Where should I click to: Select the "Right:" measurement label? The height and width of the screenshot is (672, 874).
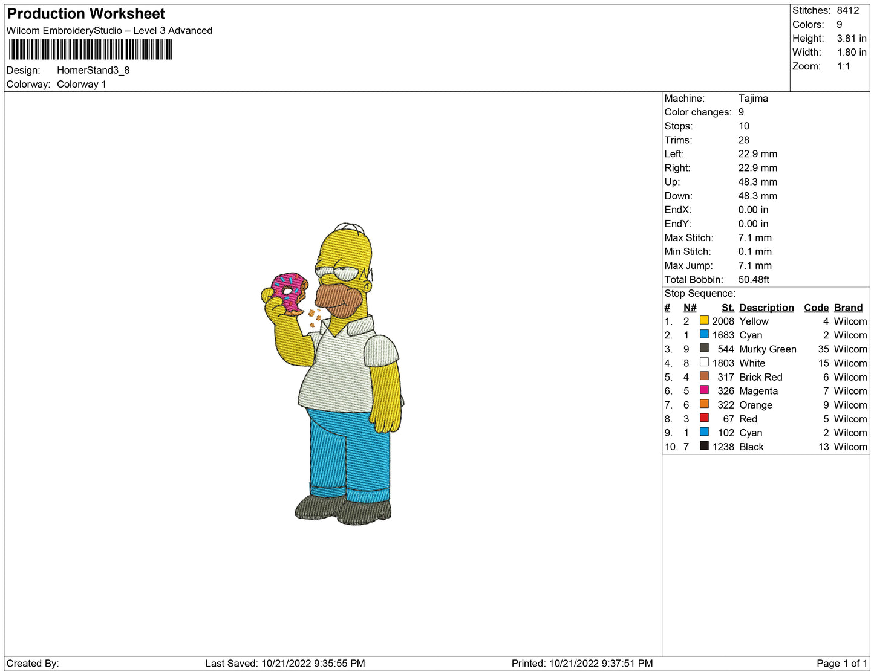tap(677, 168)
